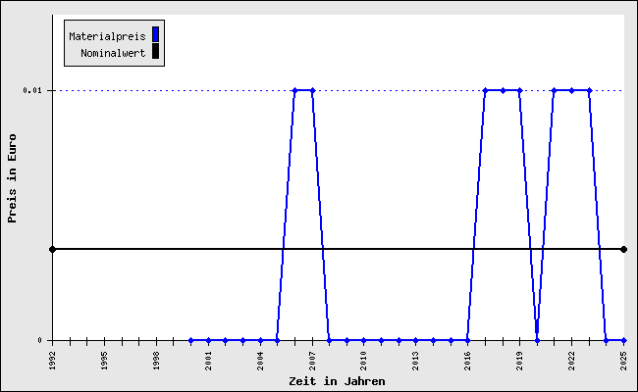638x392 pixels.
Task: Pick the blue 2006 peak data point
Action: click(x=295, y=90)
